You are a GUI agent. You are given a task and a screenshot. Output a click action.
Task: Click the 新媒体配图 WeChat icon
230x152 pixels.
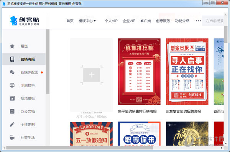coord(12,72)
